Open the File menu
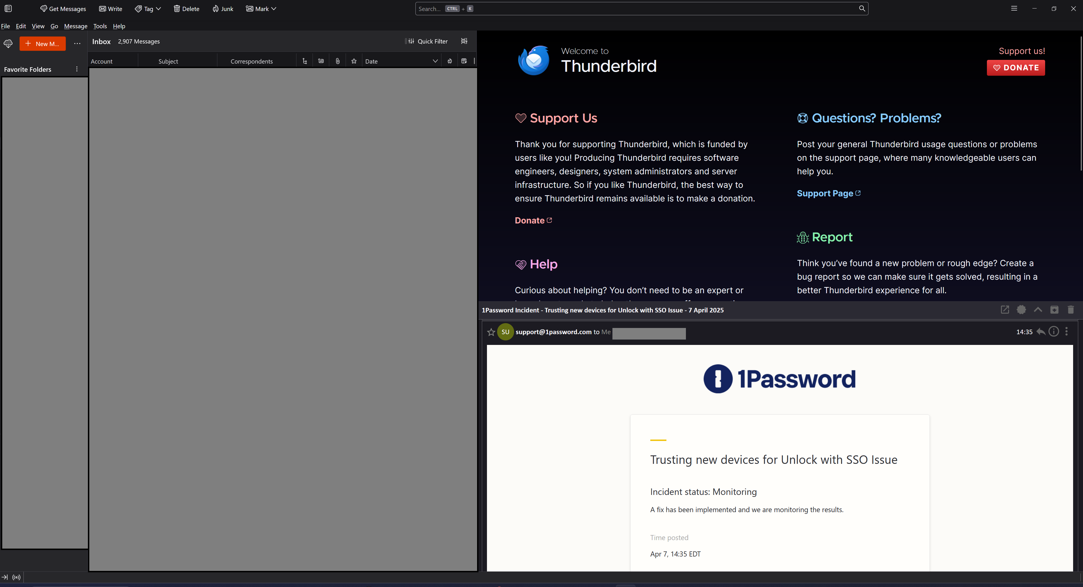The height and width of the screenshot is (587, 1083). [x=5, y=26]
